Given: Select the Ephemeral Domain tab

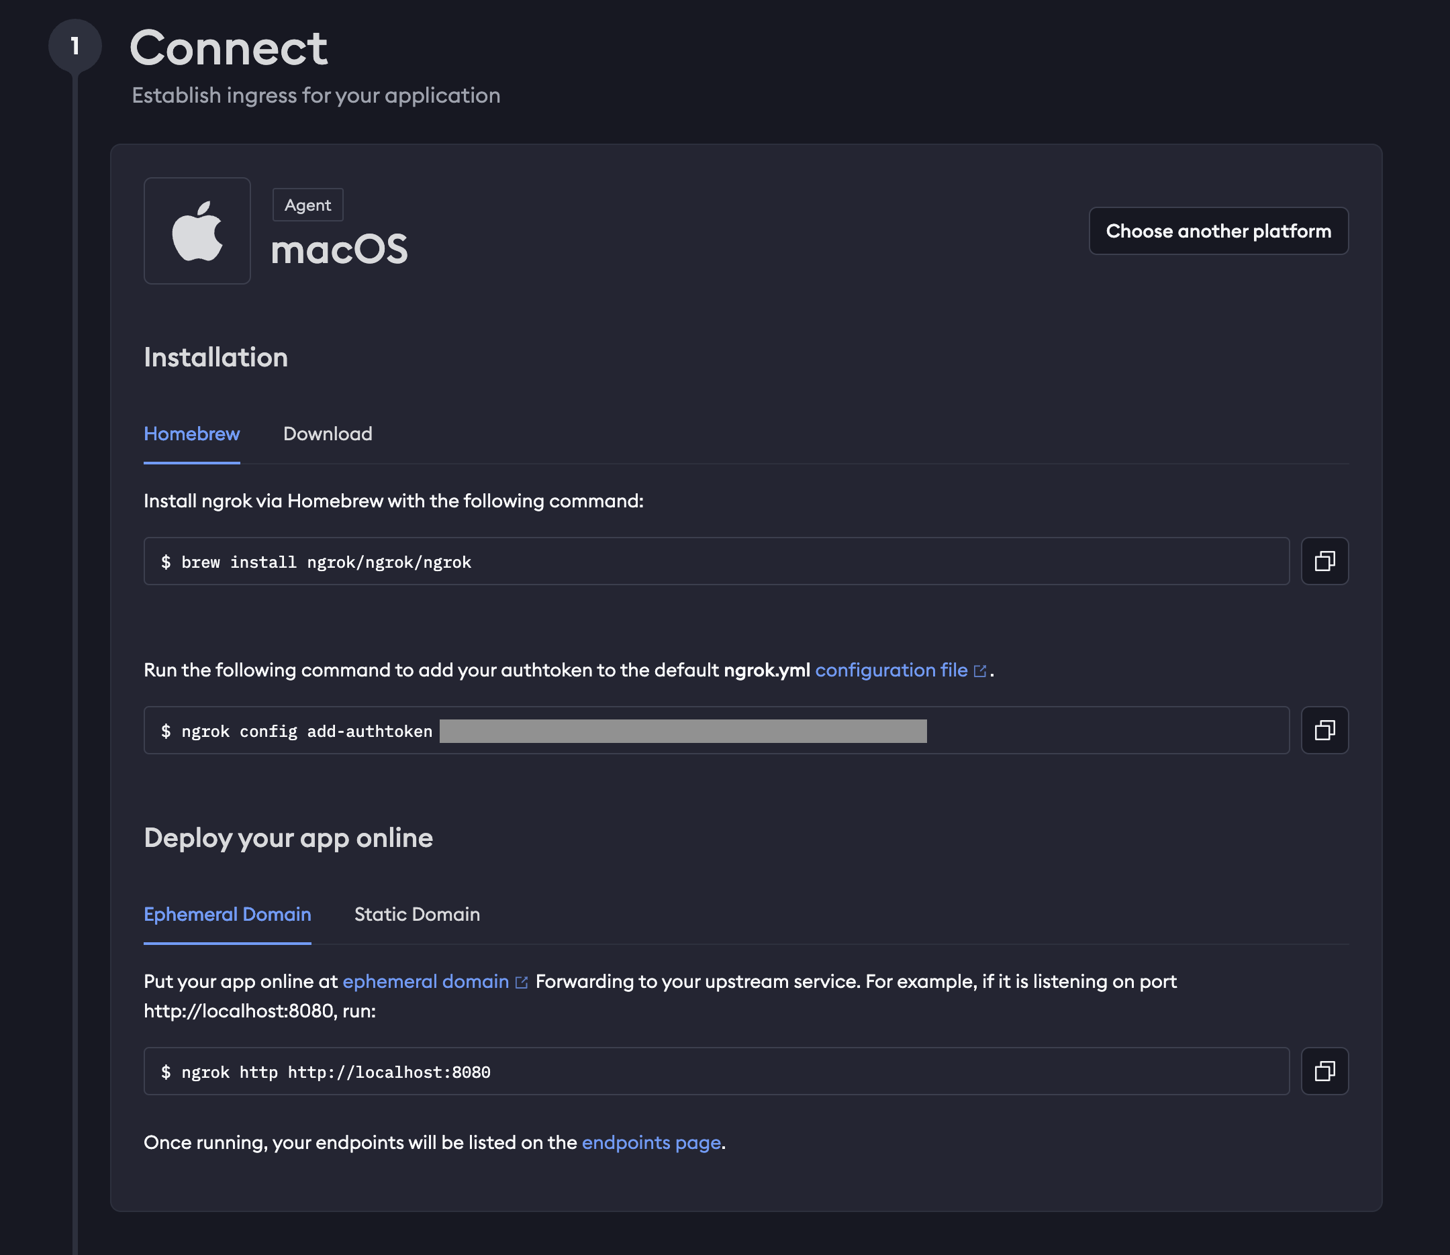Looking at the screenshot, I should click(x=227, y=914).
